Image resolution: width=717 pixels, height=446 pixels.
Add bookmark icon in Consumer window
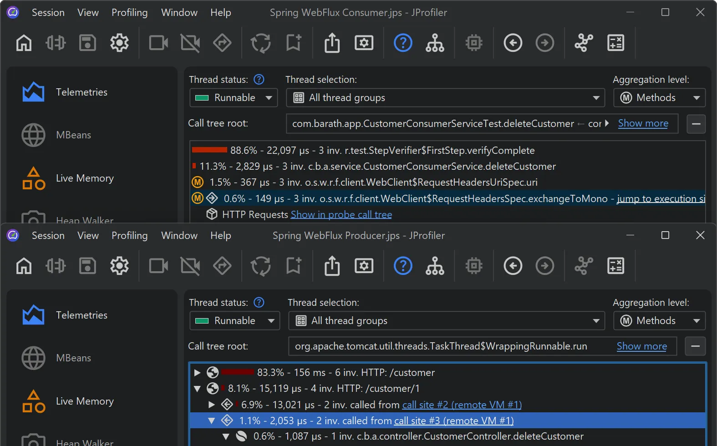[x=293, y=43]
